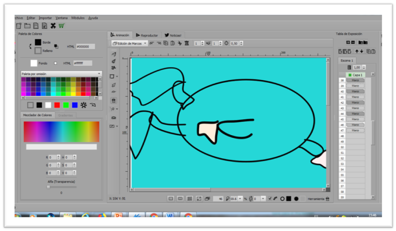396x231 pixels.
Task: Switch to the Animación tab
Action: coord(120,35)
